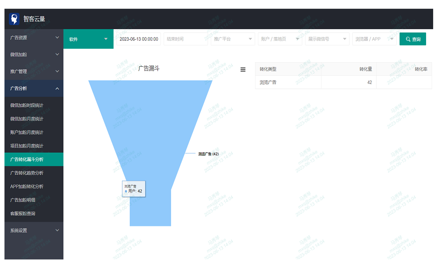The height and width of the screenshot is (271, 438).
Task: Click the 智客云量 head logo icon
Action: tap(14, 19)
